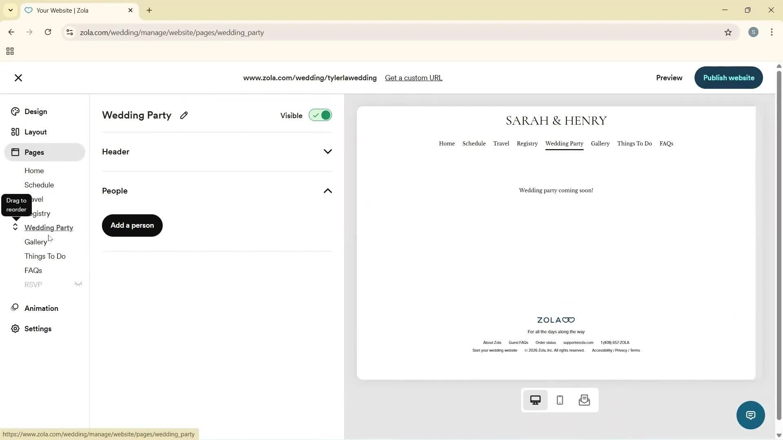
Task: Open website Settings via gear icon
Action: coord(38,328)
